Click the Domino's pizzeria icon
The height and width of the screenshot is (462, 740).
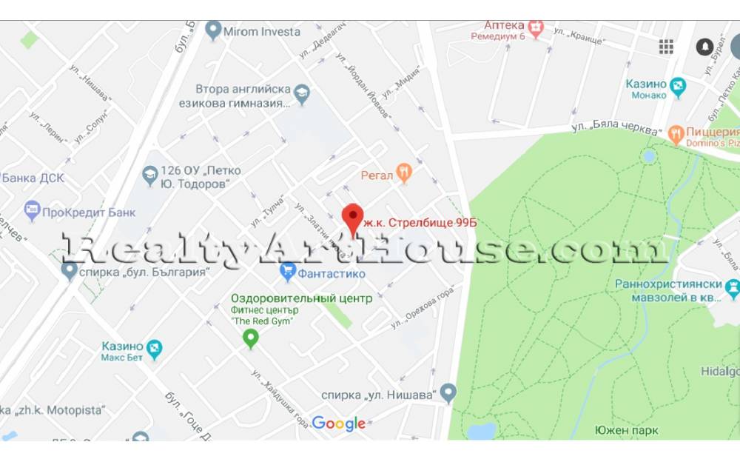676,135
